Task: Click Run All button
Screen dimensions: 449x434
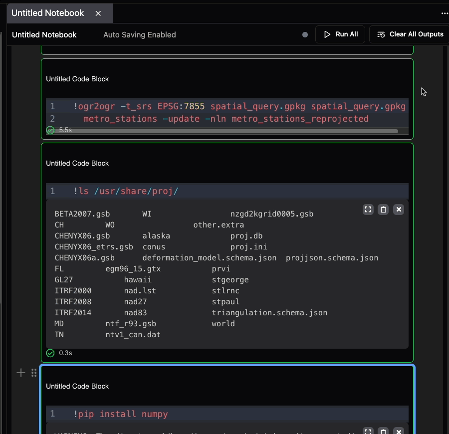Action: point(340,34)
